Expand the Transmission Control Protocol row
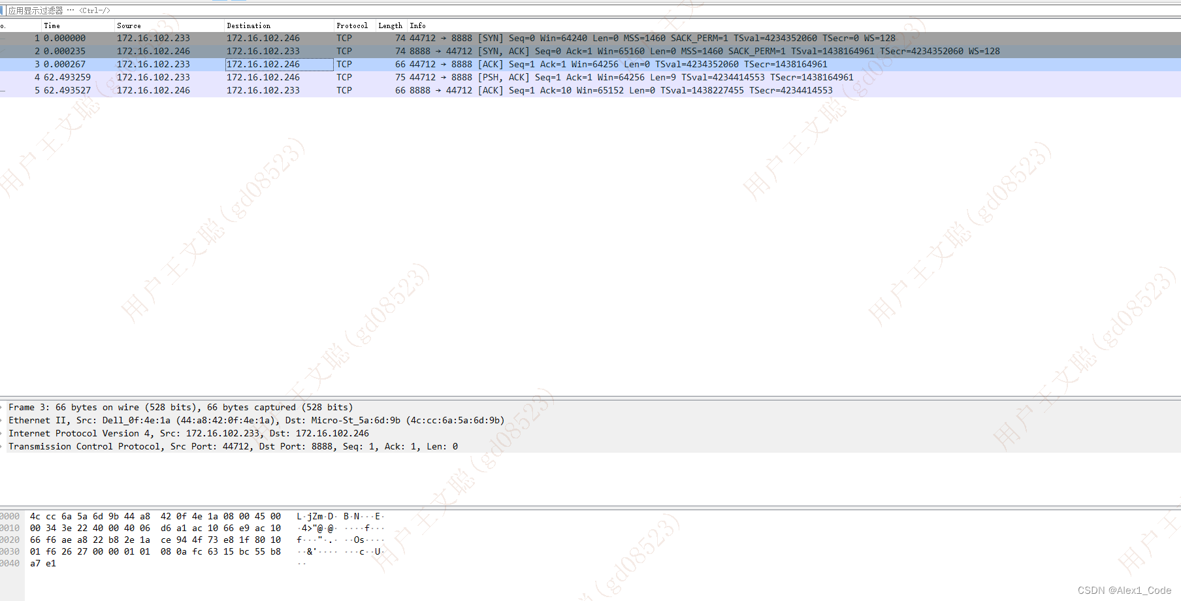 pyautogui.click(x=3, y=447)
